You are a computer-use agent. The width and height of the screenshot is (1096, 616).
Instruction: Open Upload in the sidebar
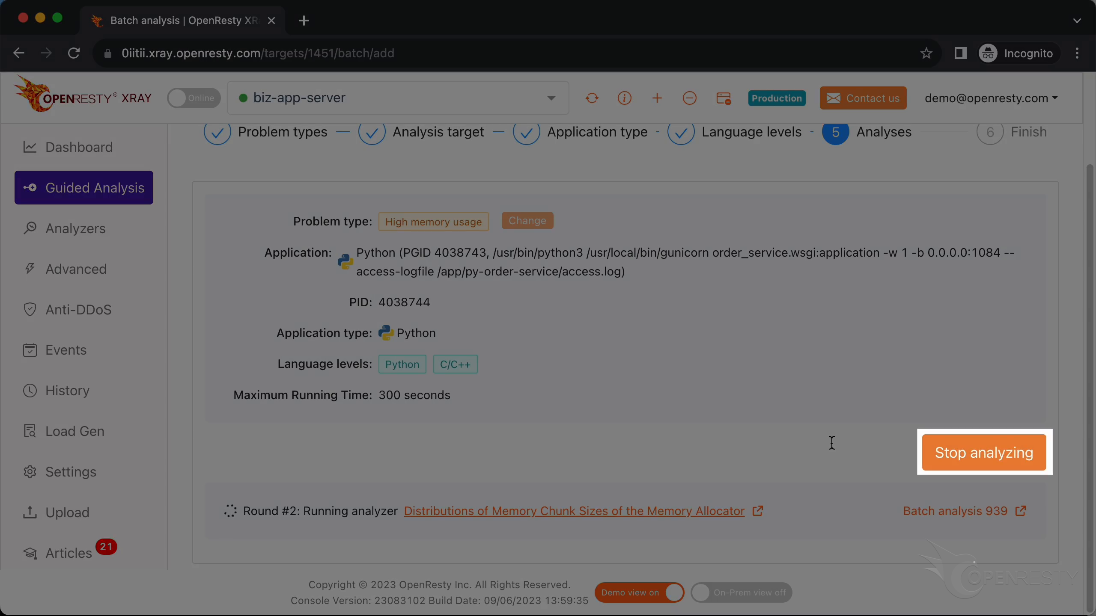[x=83, y=512]
